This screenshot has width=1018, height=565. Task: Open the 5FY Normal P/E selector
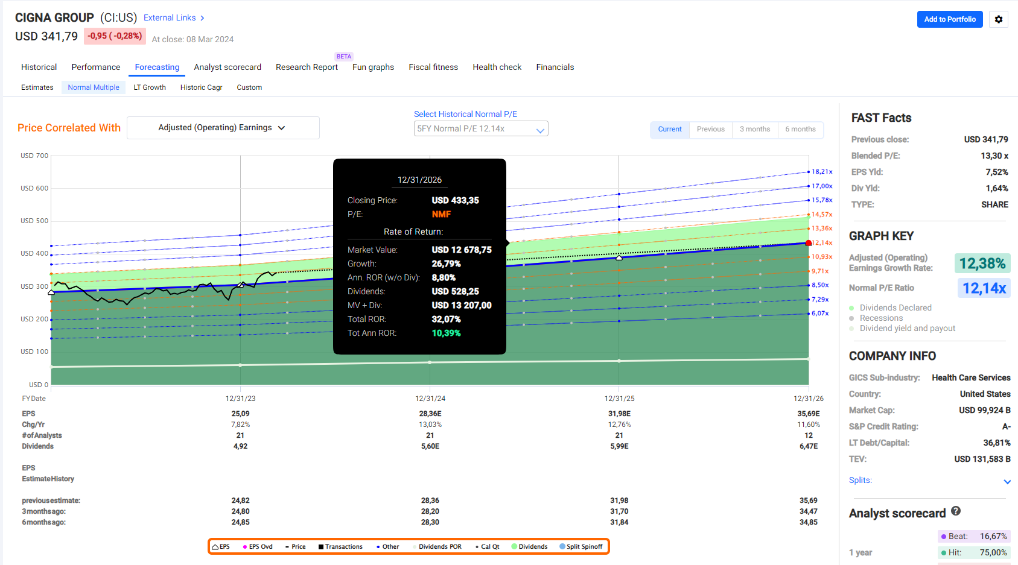pyautogui.click(x=481, y=128)
